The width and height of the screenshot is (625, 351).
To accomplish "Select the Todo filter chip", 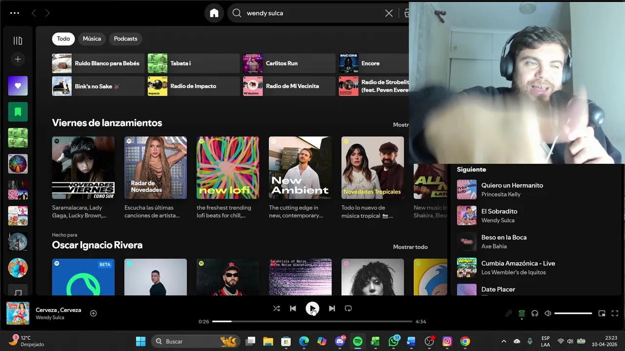I will tap(63, 39).
